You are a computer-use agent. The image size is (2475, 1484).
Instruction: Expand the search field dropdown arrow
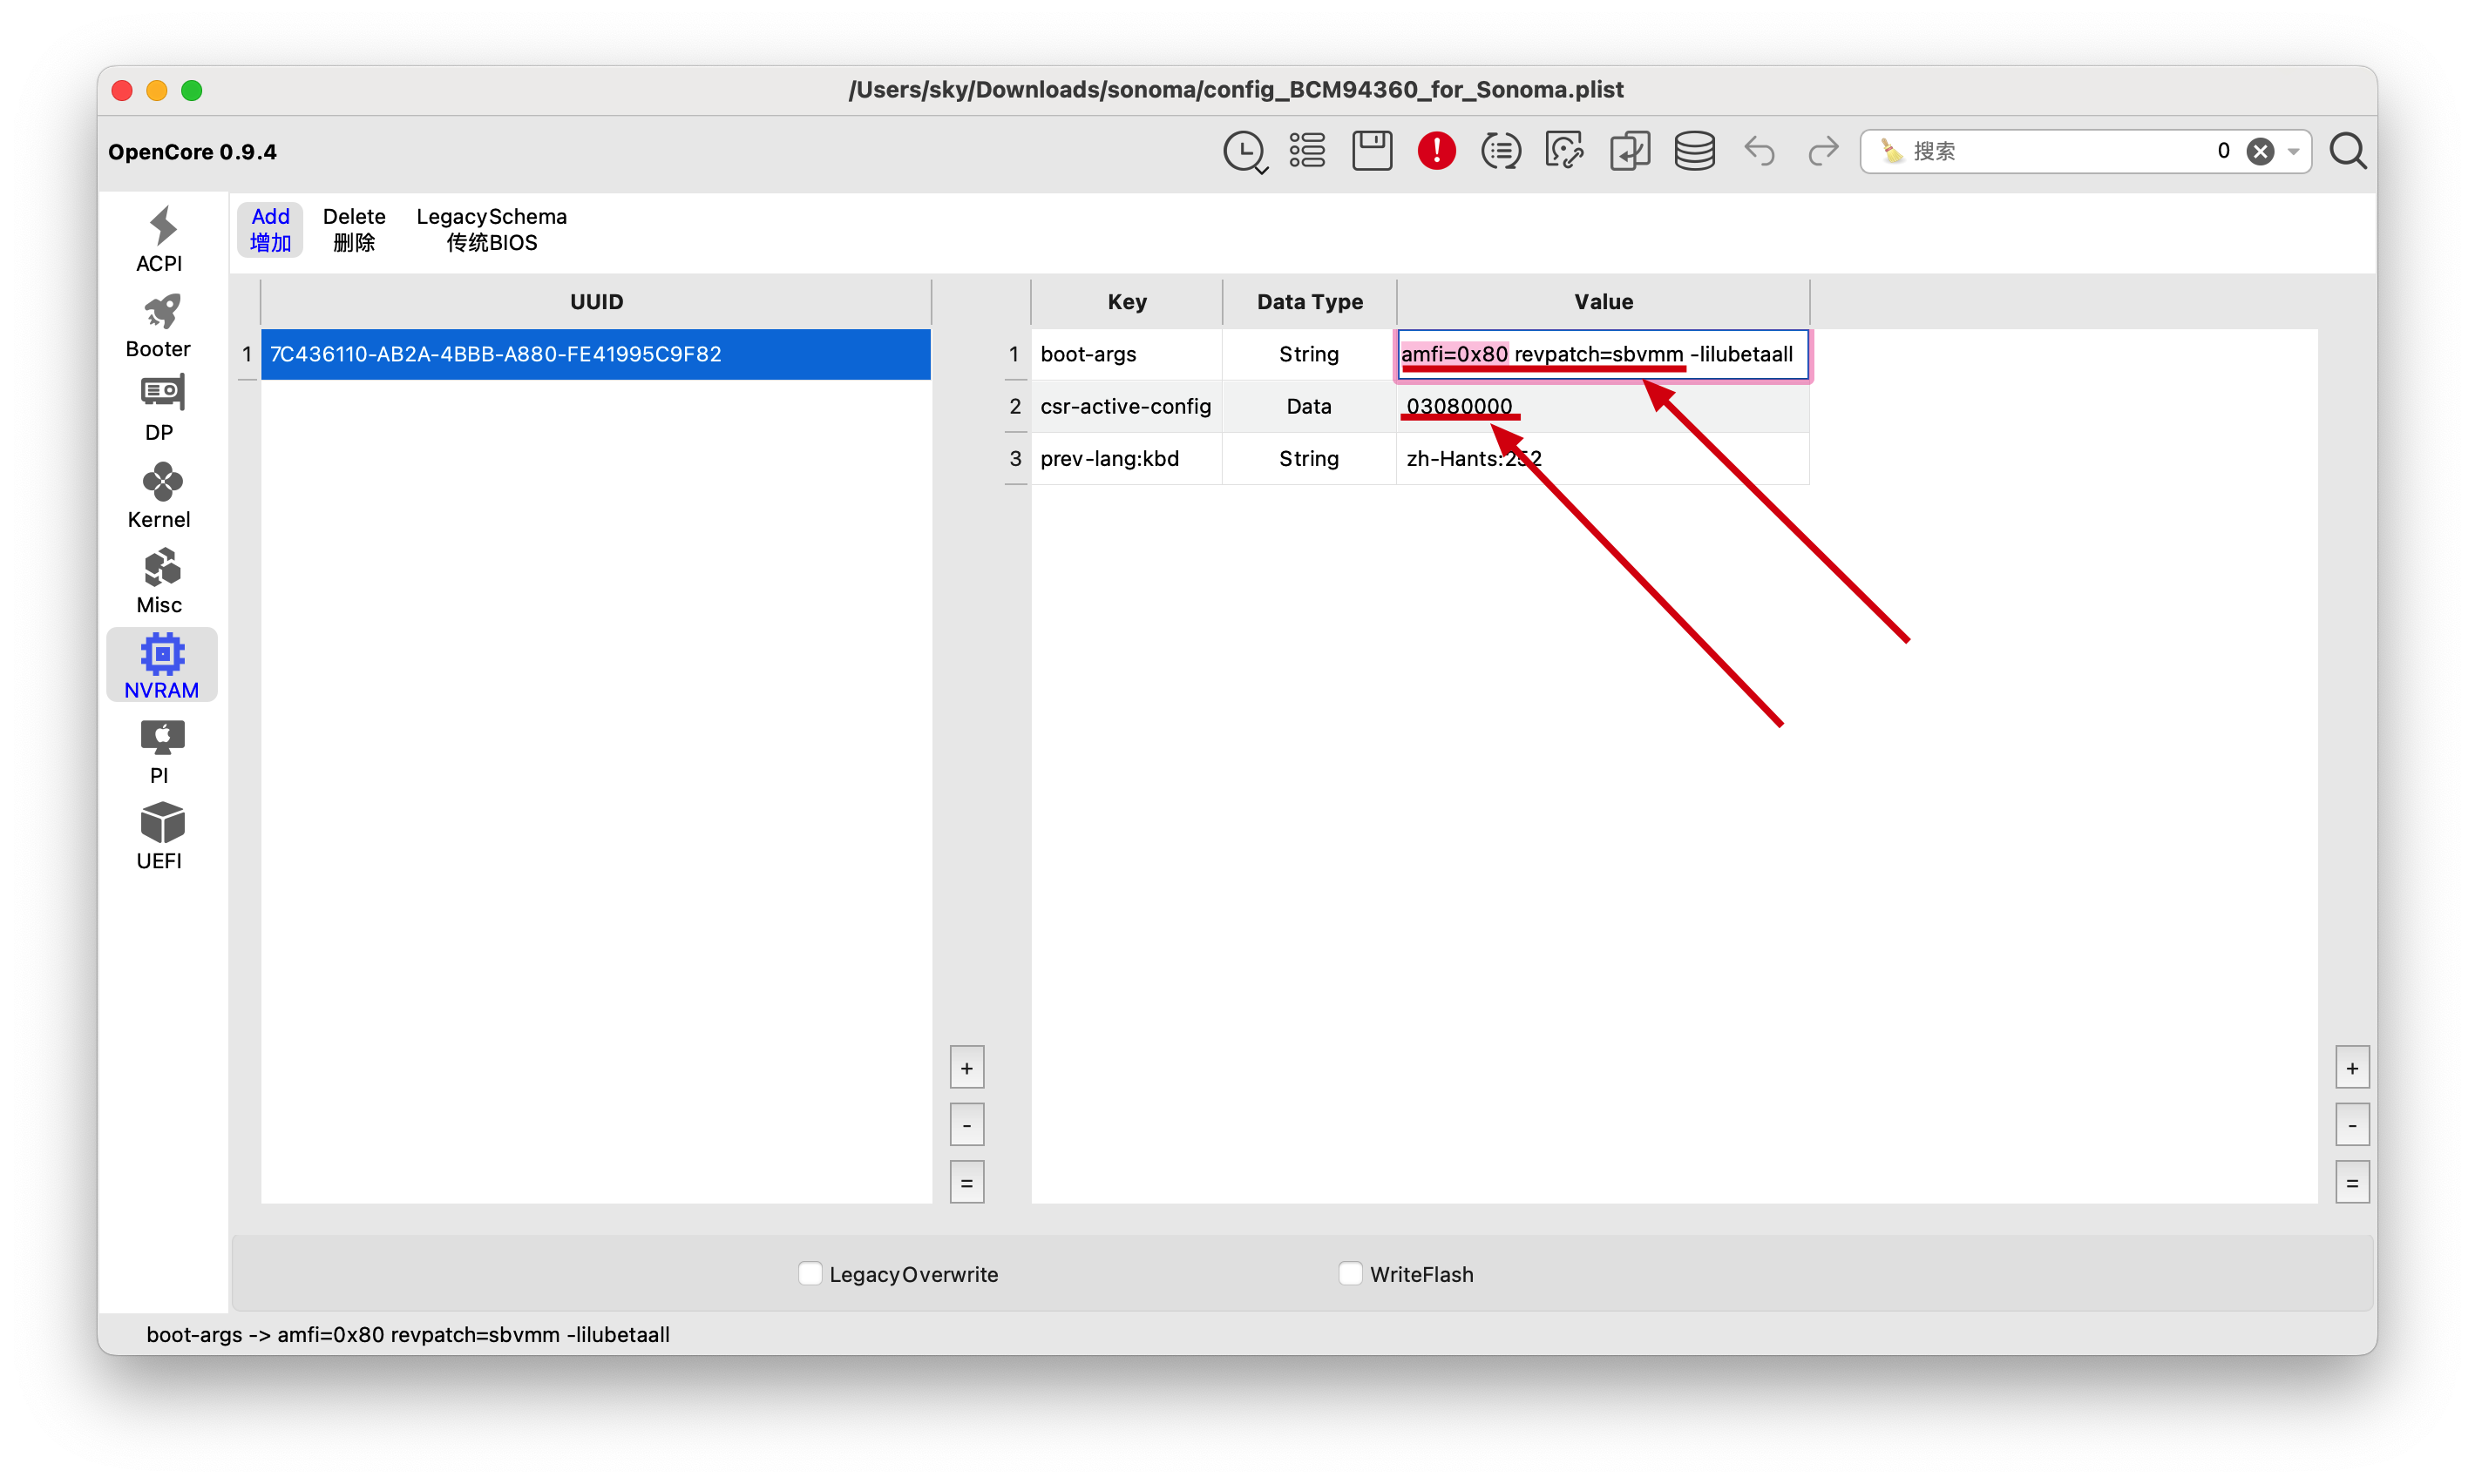point(2294,151)
